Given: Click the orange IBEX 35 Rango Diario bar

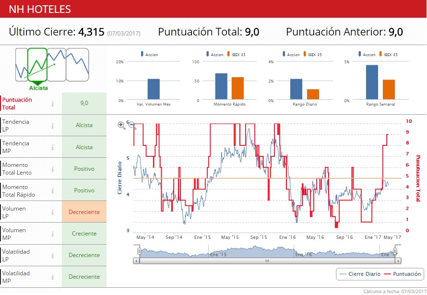Looking at the screenshot, I should (313, 94).
